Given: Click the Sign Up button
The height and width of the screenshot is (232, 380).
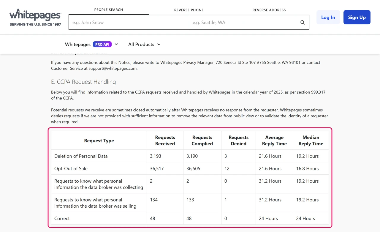Looking at the screenshot, I should coord(357,17).
